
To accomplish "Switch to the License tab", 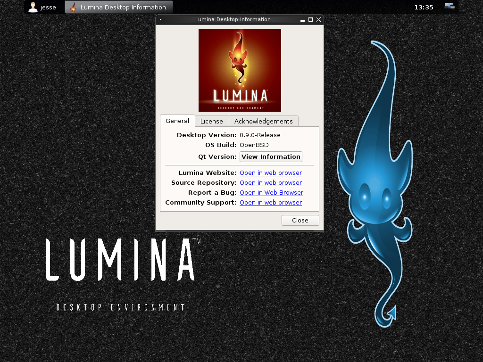I will coord(212,121).
